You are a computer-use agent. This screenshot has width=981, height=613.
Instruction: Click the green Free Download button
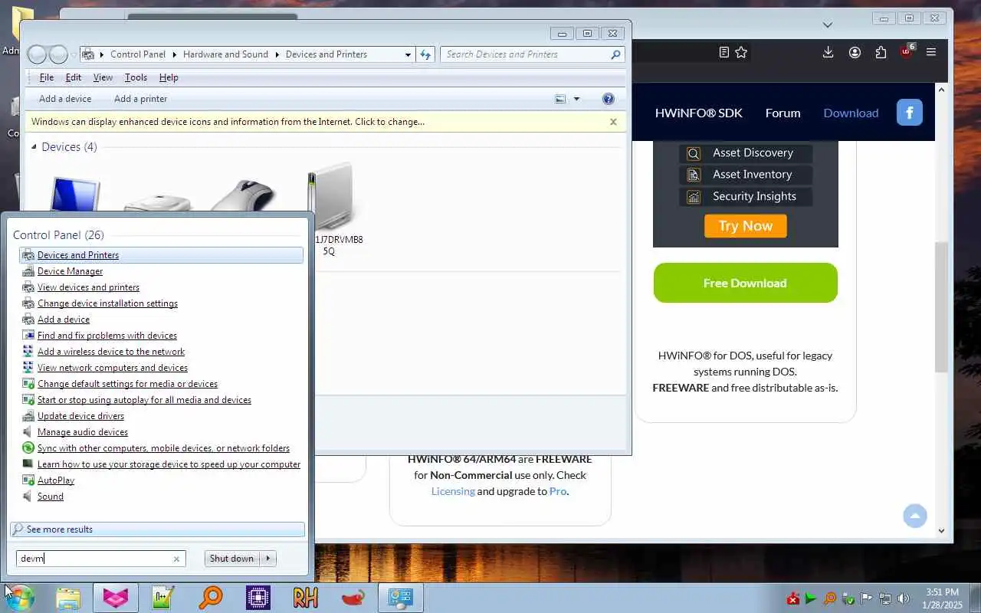745,283
